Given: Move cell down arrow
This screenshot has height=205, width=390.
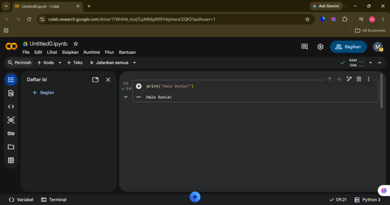Looking at the screenshot, I should pyautogui.click(x=339, y=79).
